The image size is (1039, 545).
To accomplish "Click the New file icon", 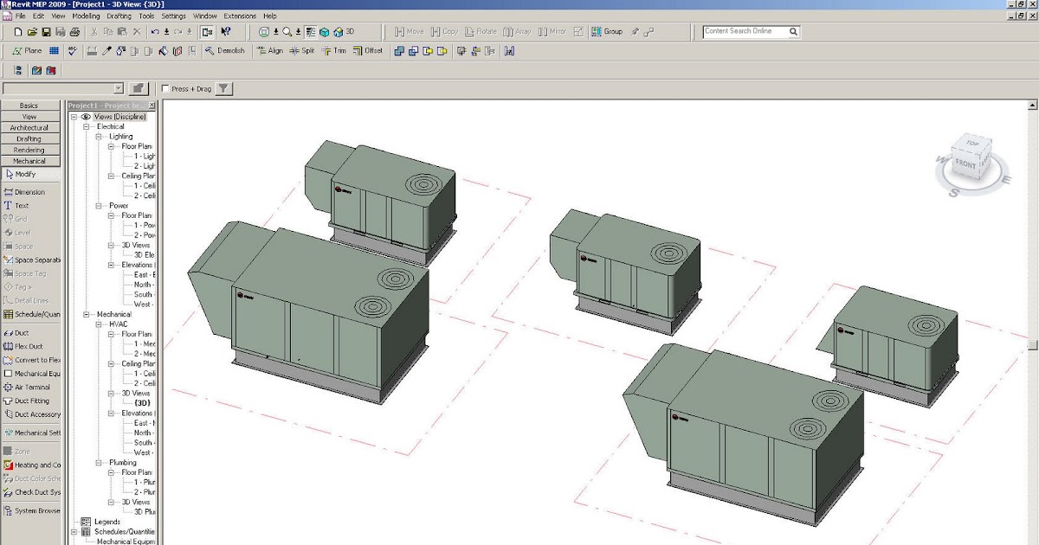I will click(18, 32).
